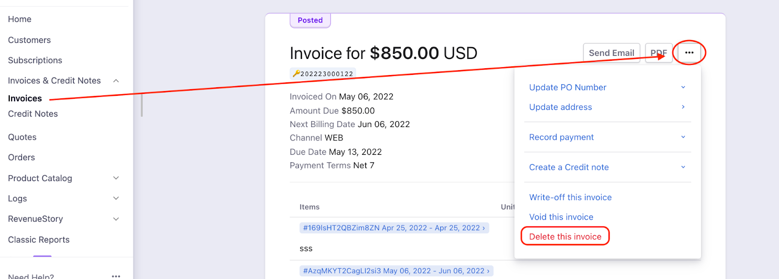Viewport: 779px width, 279px height.
Task: Download the invoice as PDF
Action: point(658,53)
